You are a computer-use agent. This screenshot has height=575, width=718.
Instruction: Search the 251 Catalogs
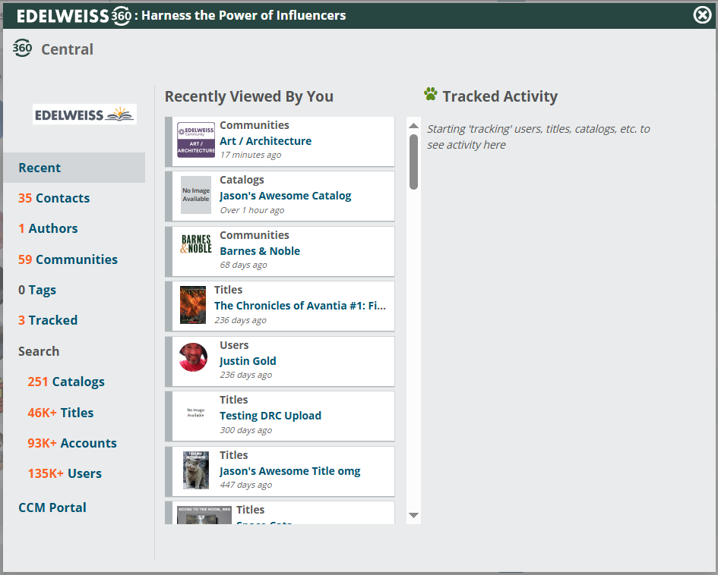(x=66, y=382)
